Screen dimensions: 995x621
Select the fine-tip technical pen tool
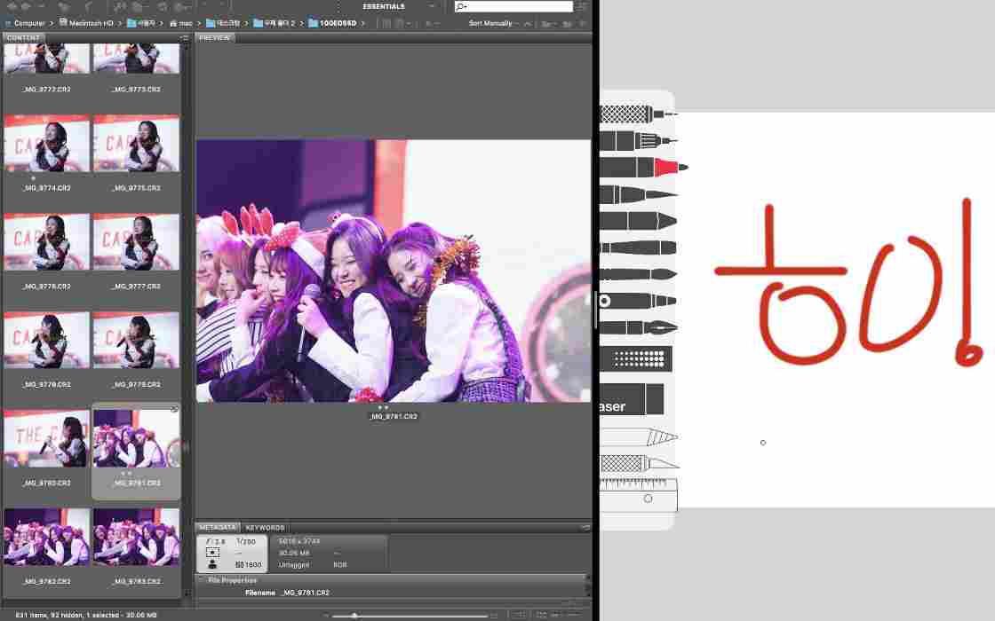click(x=635, y=113)
